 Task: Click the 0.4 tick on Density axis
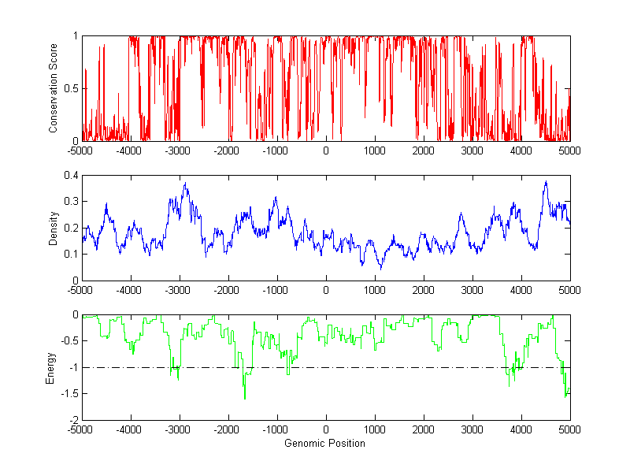(x=72, y=175)
